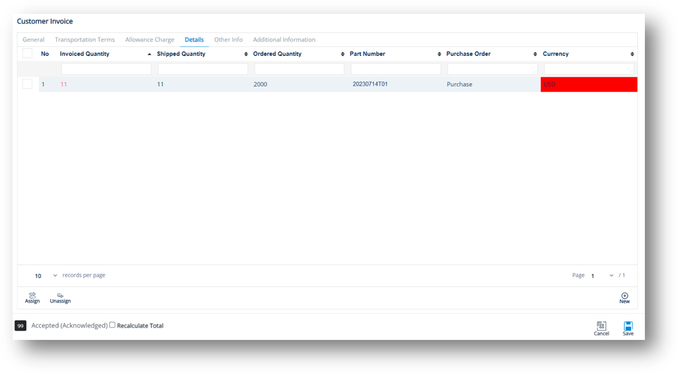
Task: Click the Currency filter field
Action: 589,69
